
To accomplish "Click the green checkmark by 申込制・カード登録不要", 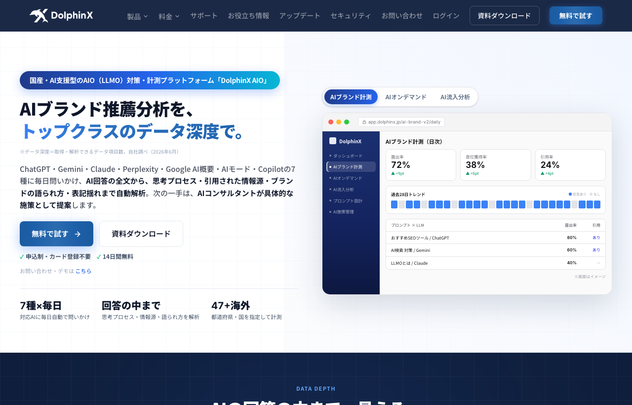I will coord(22,257).
